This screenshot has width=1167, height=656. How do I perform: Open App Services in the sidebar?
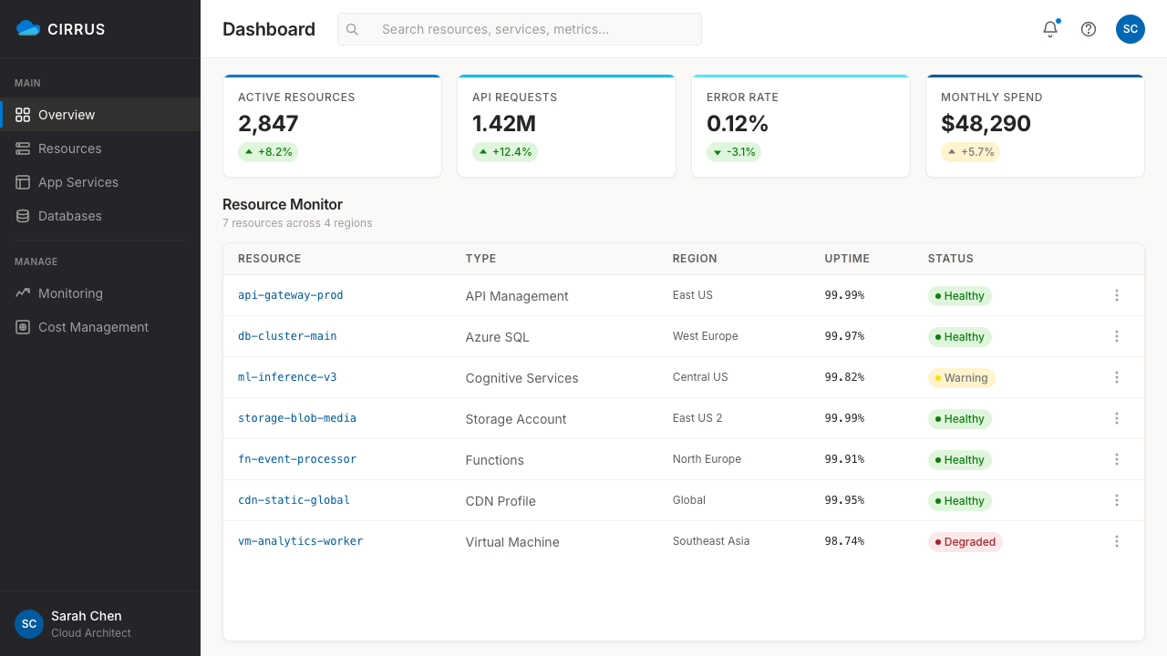tap(100, 182)
